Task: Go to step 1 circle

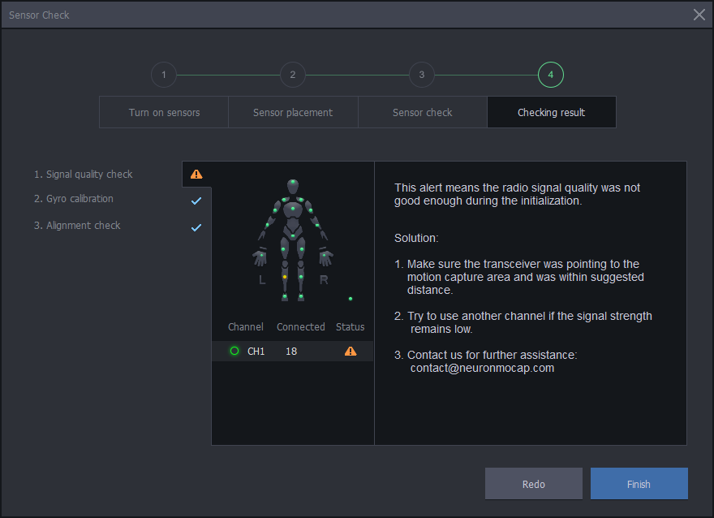Action: (x=164, y=75)
